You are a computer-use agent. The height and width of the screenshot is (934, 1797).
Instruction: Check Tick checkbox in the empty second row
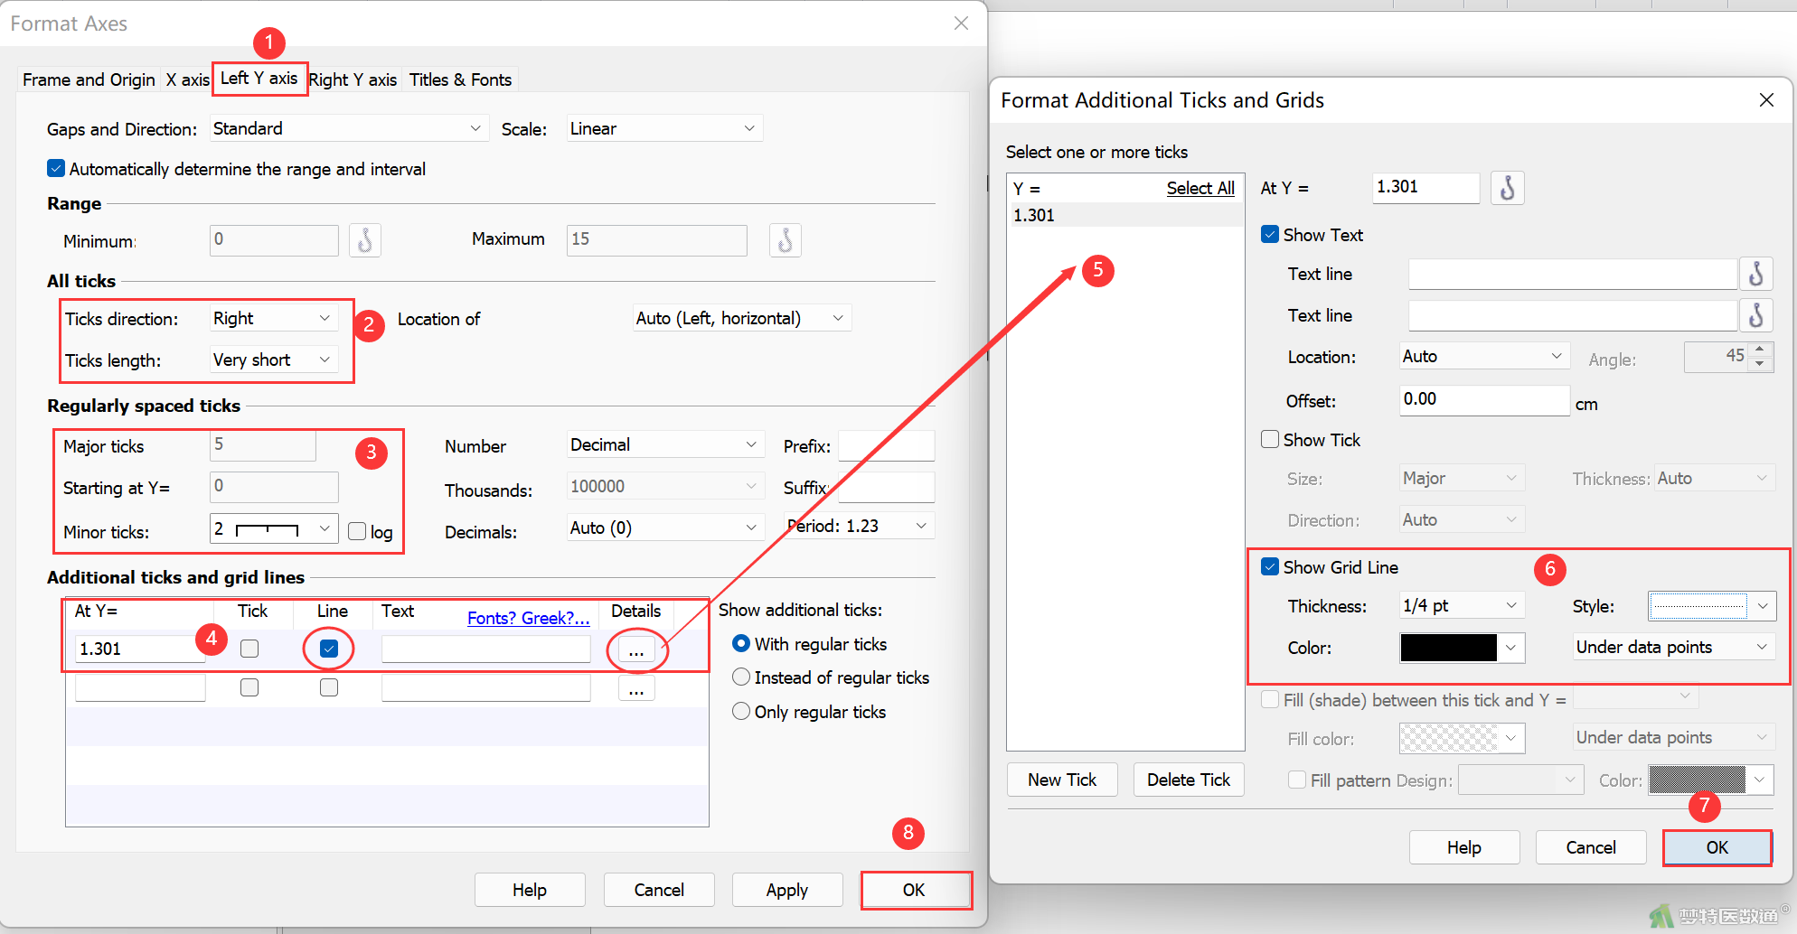click(x=249, y=687)
